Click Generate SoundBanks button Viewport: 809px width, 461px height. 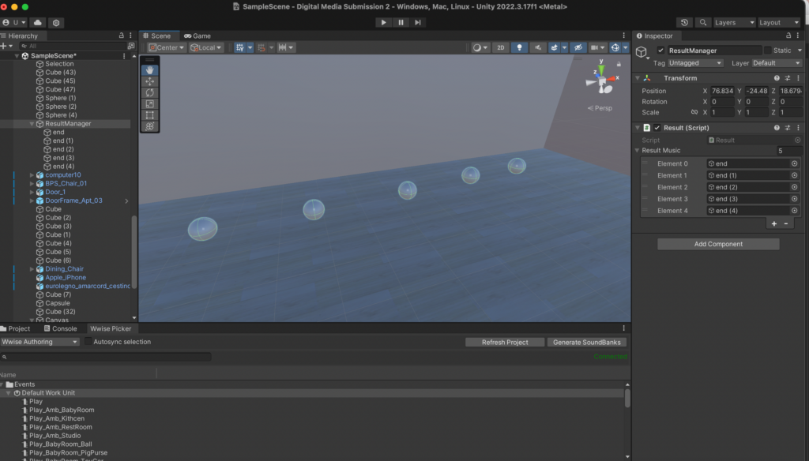click(587, 342)
